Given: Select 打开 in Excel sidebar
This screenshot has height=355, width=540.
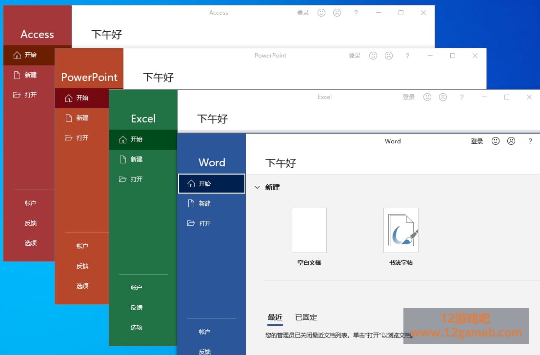Looking at the screenshot, I should pyautogui.click(x=143, y=179).
